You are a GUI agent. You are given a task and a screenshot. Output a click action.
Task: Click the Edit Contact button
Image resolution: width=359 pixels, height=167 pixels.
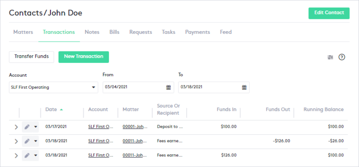tap(329, 13)
